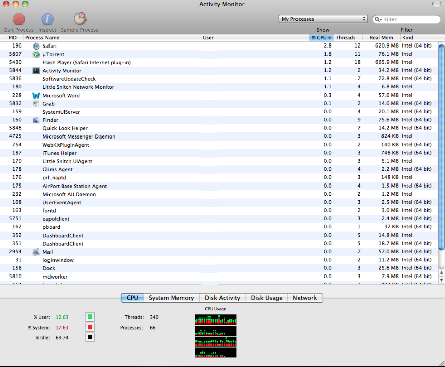The width and height of the screenshot is (445, 367).
Task: Click the Inspect info icon
Action: (x=47, y=19)
